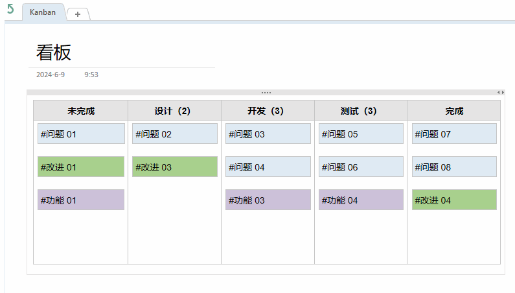Viewport: 515px width, 293px height.
Task: Click the four-dot container drag handle
Action: 266,93
